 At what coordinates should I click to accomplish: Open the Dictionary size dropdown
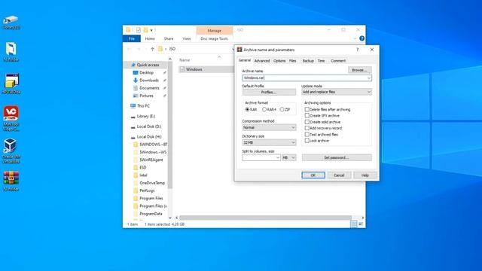click(x=269, y=142)
